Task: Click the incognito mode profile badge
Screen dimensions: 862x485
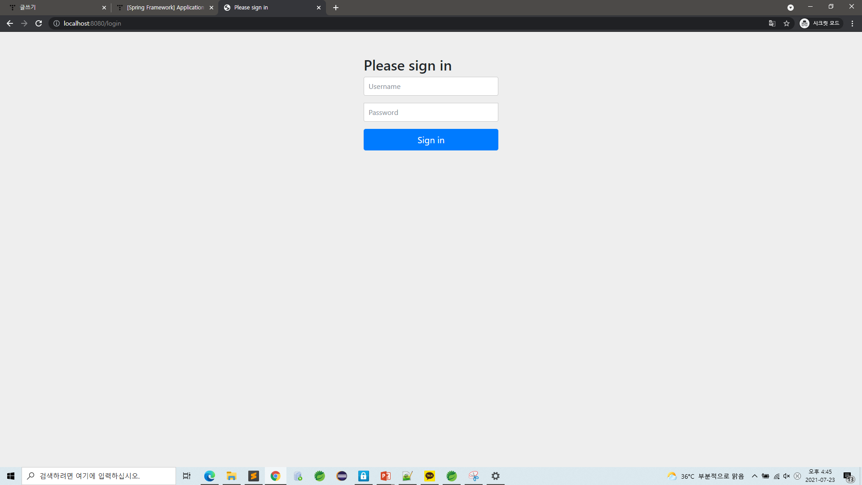Action: point(821,23)
